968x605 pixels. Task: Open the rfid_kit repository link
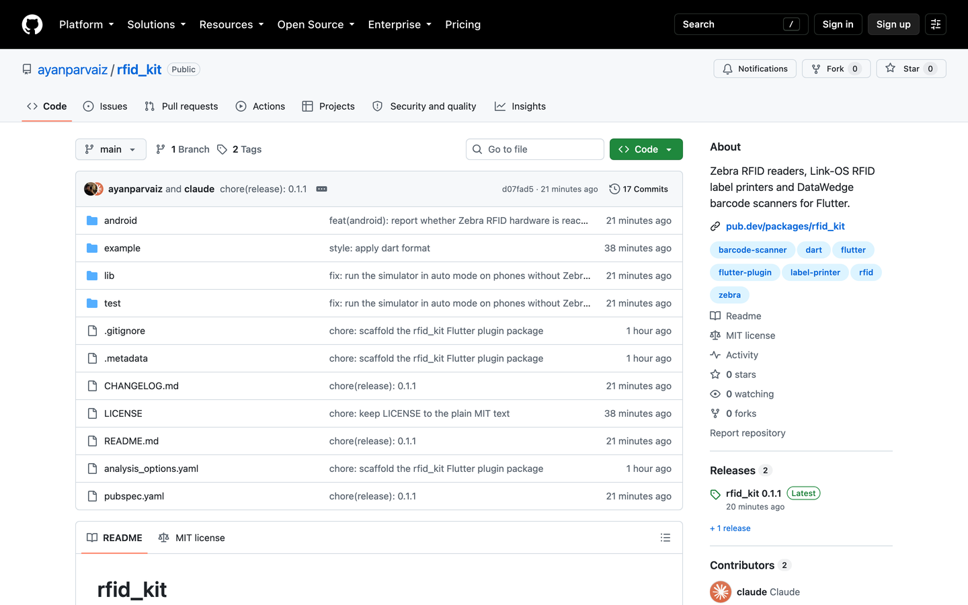coord(139,69)
